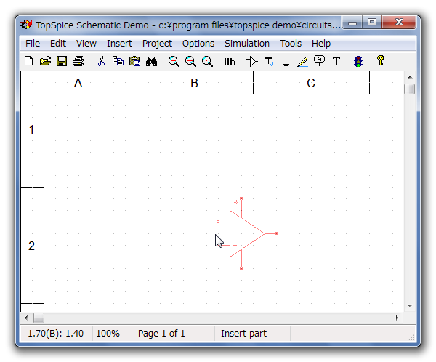Viewport: 436px width, 362px height.
Task: Zoom in with the plus magnifier
Action: 190,61
